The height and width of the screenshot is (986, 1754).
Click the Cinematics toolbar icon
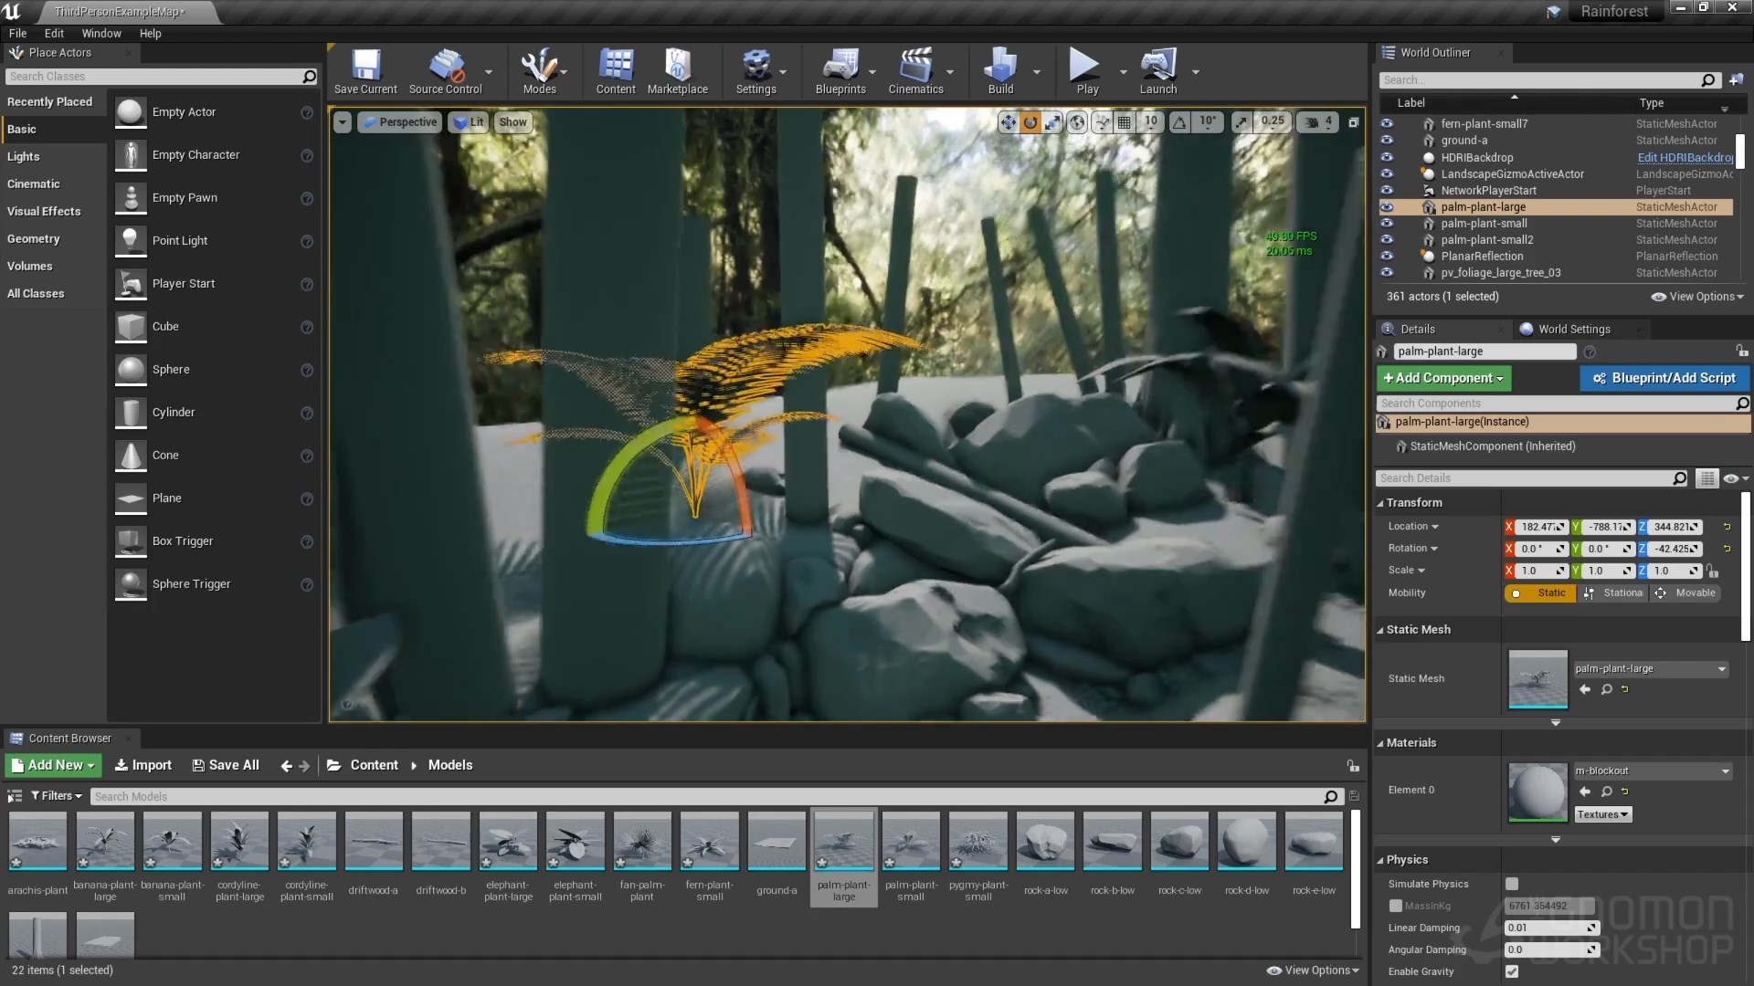pos(914,71)
